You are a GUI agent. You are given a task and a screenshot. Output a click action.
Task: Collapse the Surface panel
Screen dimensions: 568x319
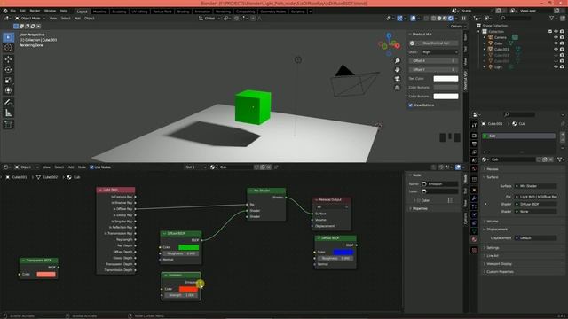[492, 177]
